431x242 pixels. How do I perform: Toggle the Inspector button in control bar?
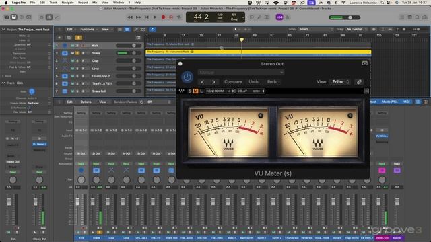coord(13,17)
